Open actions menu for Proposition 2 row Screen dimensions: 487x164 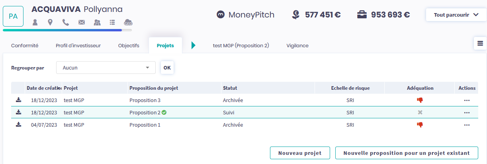pos(467,113)
